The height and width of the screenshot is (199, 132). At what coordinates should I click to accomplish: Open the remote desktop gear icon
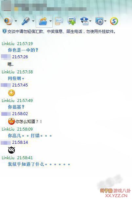[x=99, y=21]
